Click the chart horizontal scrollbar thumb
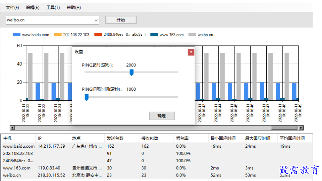322x181 pixels. (x=284, y=128)
